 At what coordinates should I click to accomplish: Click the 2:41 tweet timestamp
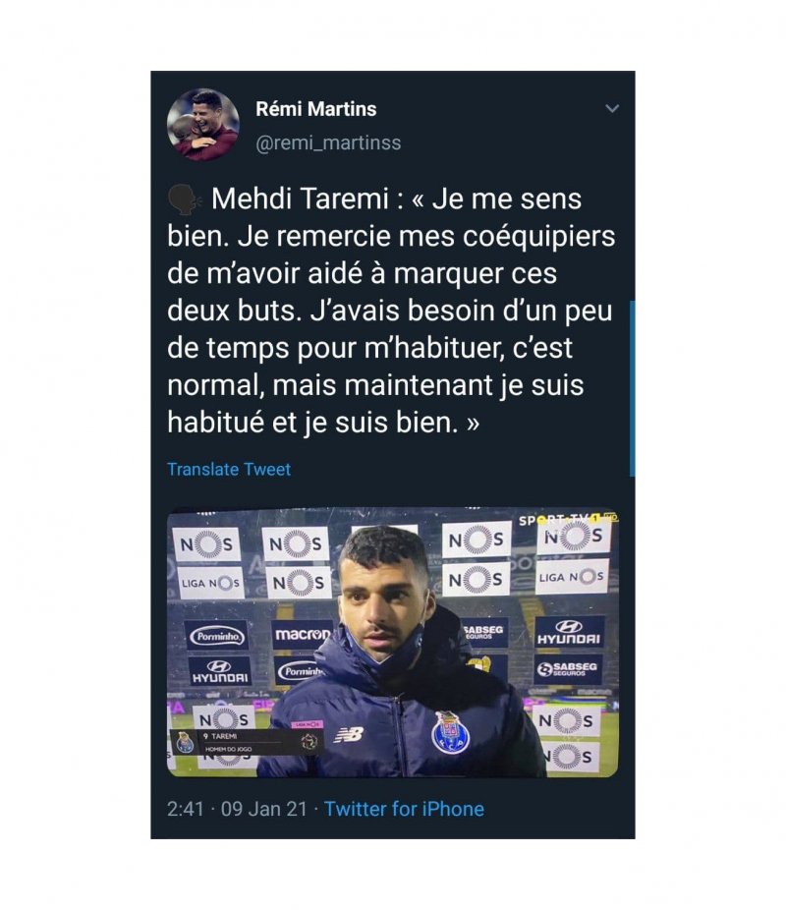click(x=185, y=809)
